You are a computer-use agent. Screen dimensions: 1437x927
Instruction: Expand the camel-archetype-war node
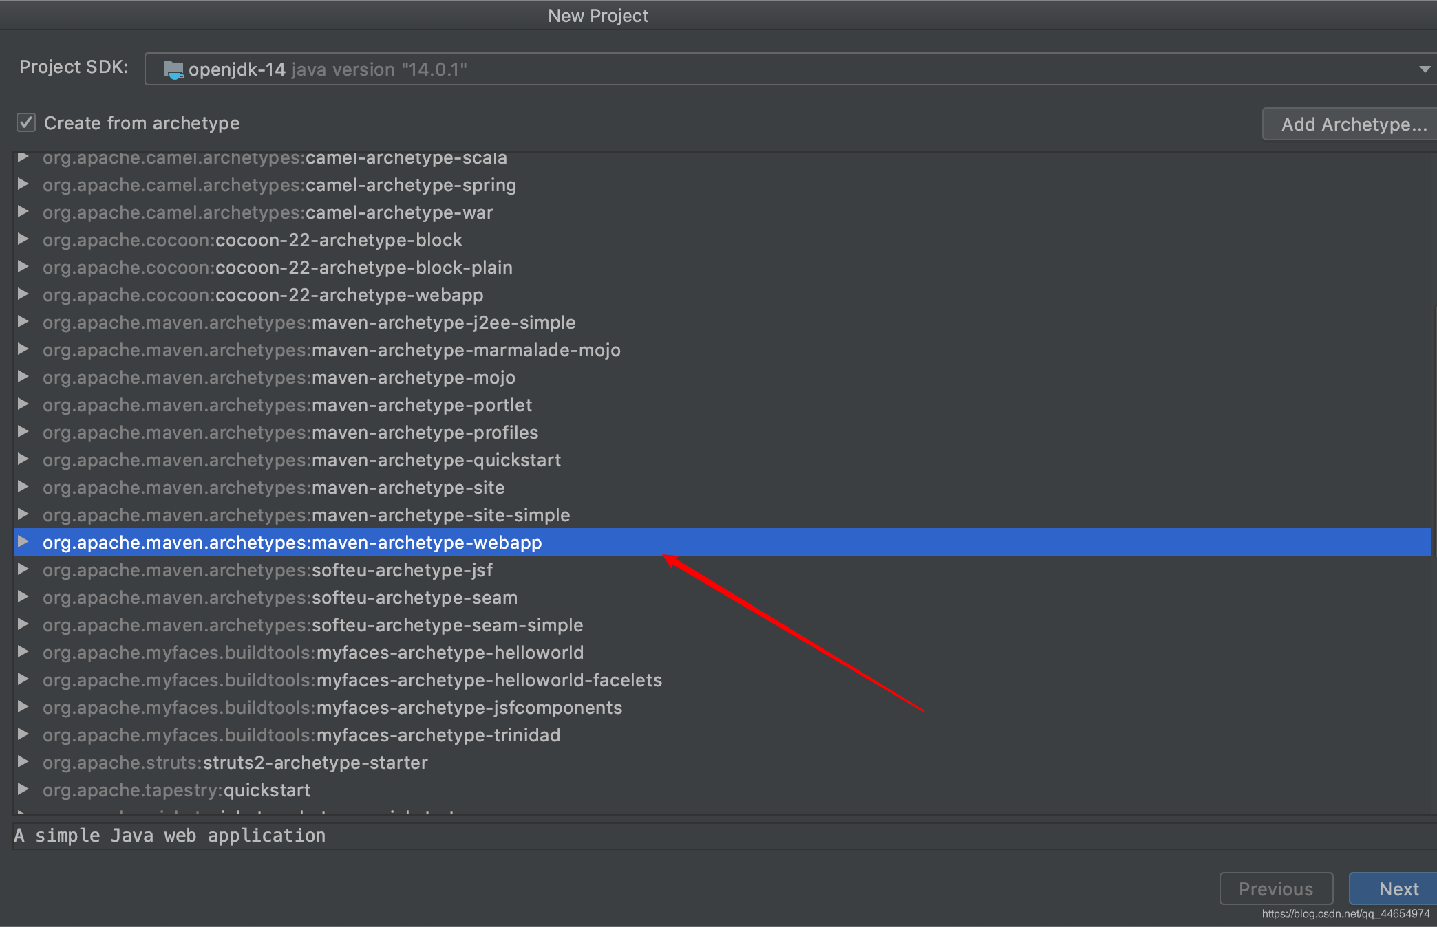[x=23, y=212]
